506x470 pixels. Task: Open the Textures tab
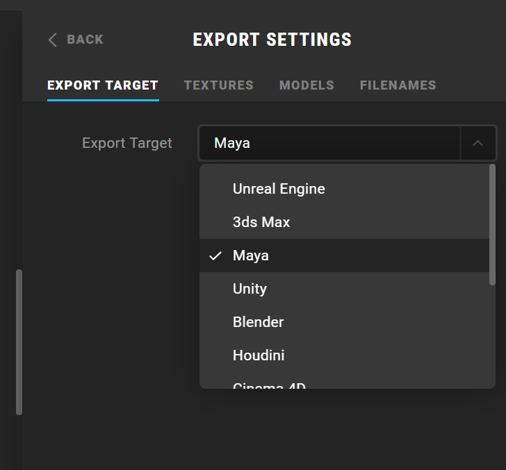[219, 85]
